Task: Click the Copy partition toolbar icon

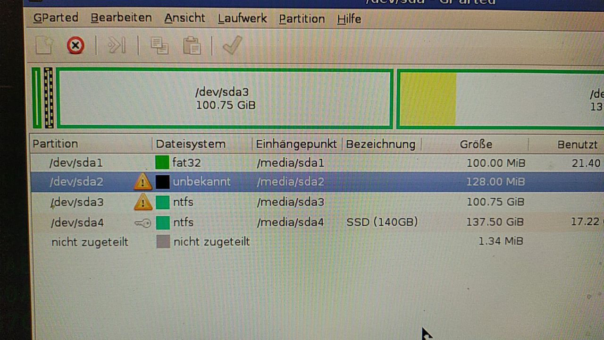Action: click(159, 46)
